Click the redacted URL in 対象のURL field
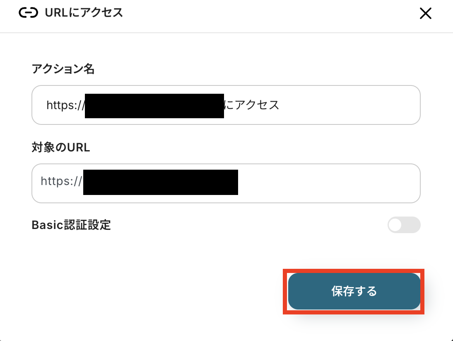The height and width of the screenshot is (341, 453). [x=160, y=182]
